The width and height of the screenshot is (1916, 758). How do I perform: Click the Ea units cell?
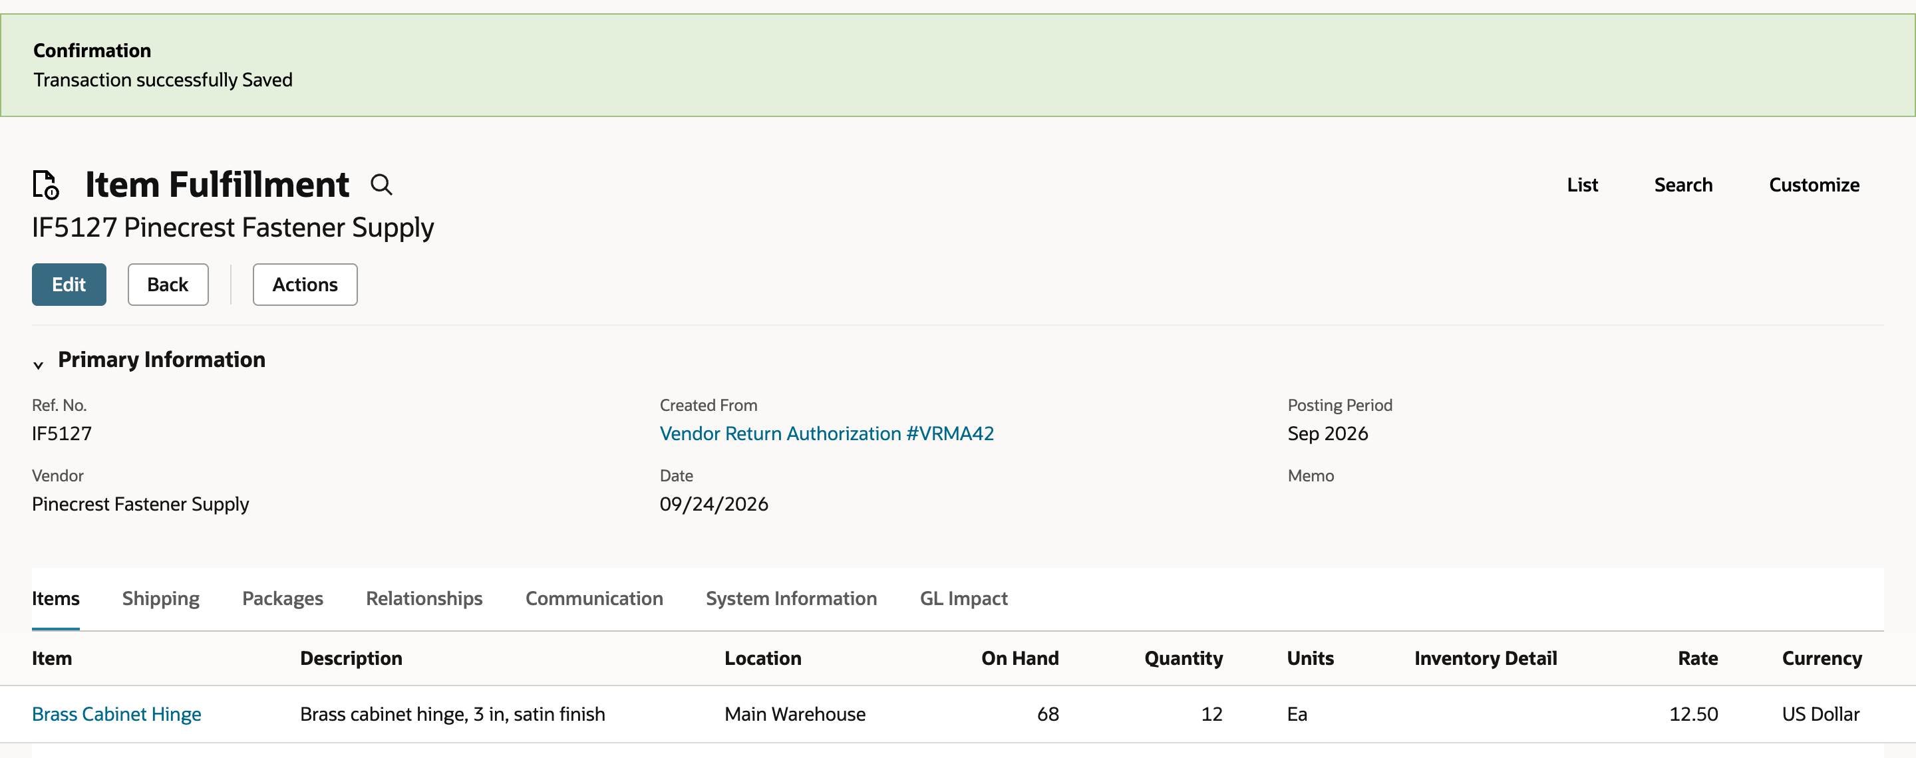pyautogui.click(x=1297, y=714)
